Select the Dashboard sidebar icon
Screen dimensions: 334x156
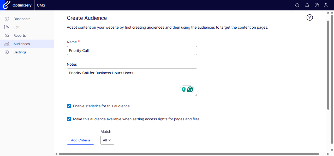tap(7, 19)
